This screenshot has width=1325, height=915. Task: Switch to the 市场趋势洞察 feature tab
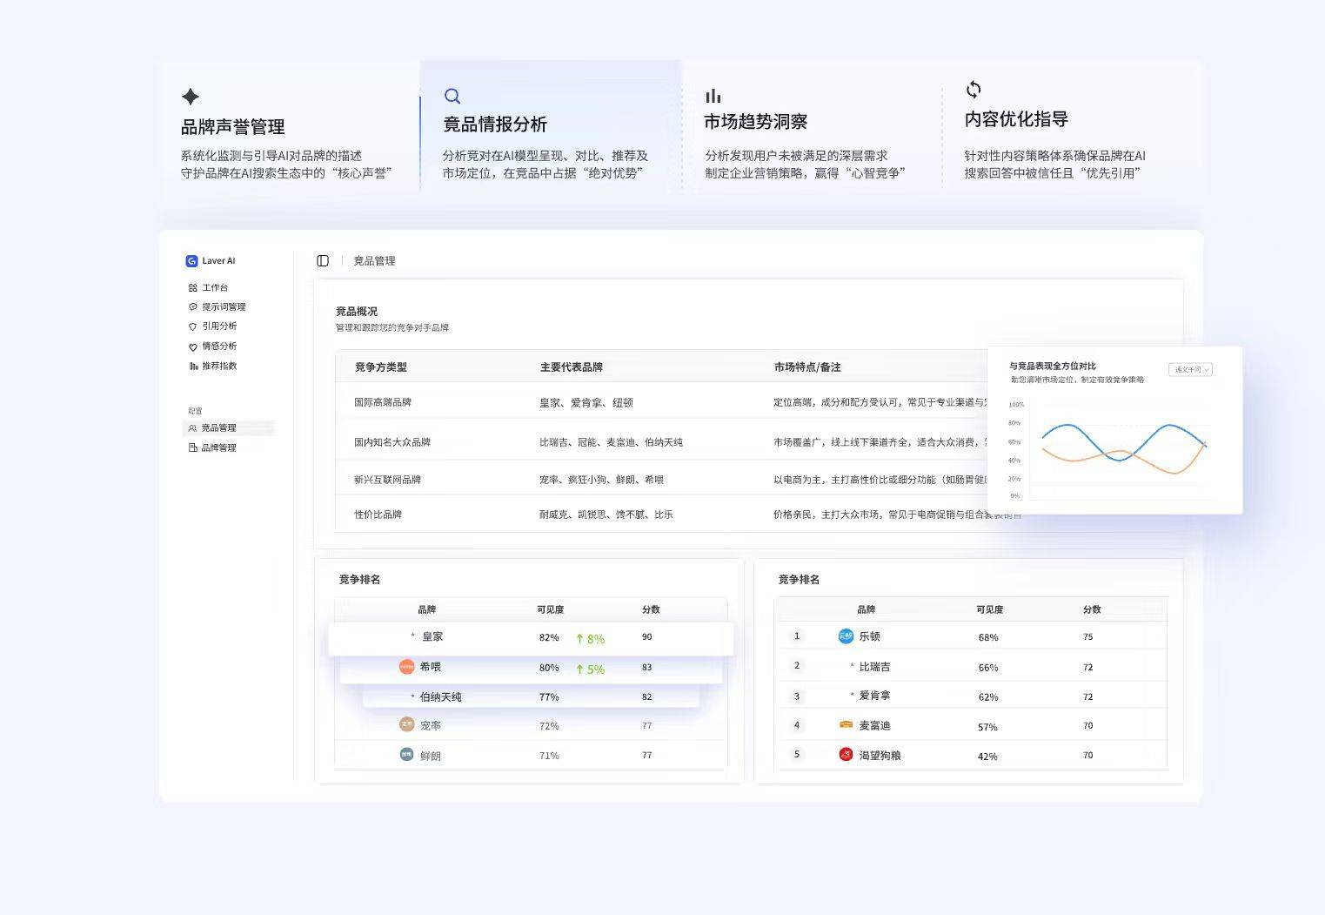click(x=755, y=122)
